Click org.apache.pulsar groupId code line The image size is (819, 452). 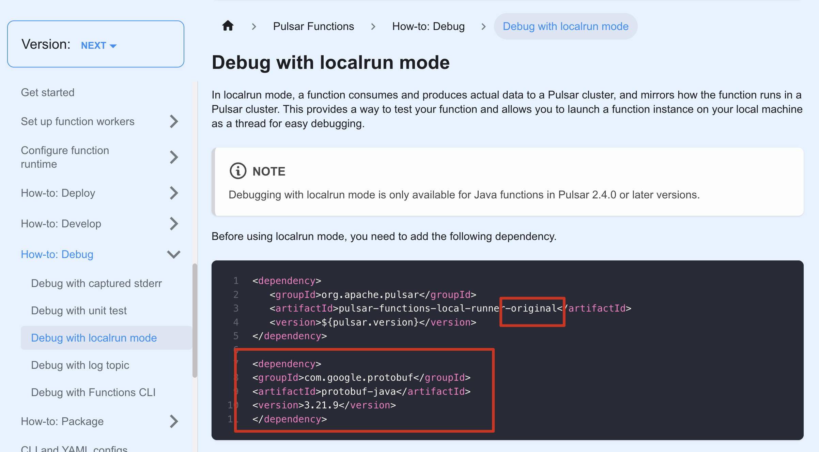tap(373, 295)
